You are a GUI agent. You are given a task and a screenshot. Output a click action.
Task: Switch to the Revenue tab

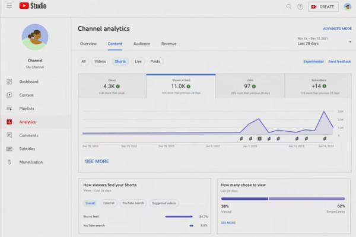[169, 44]
